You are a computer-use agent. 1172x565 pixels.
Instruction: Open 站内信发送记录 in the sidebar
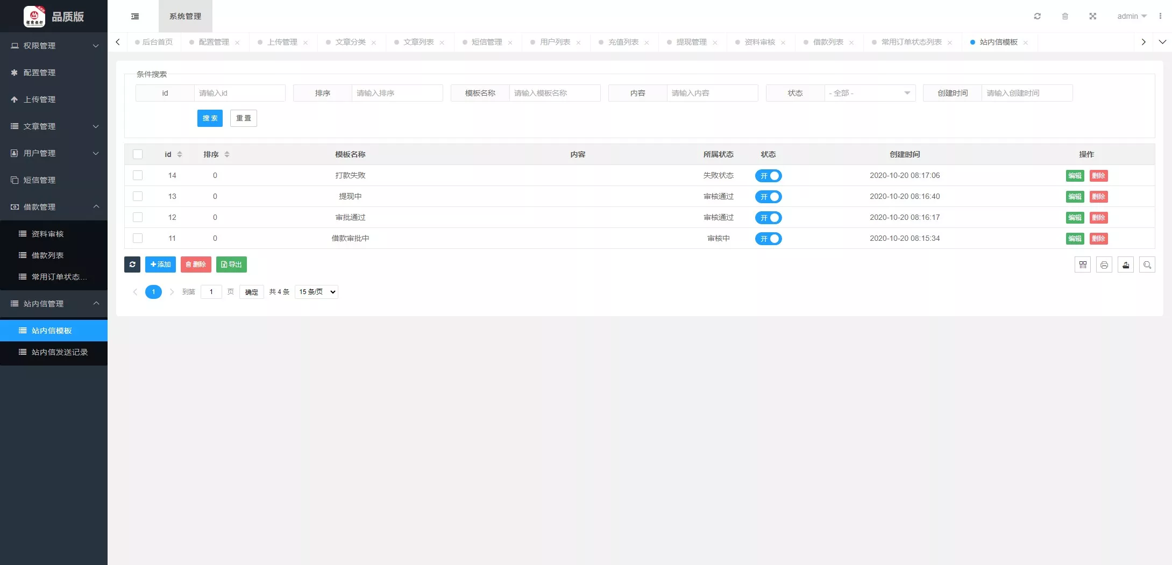(x=59, y=352)
